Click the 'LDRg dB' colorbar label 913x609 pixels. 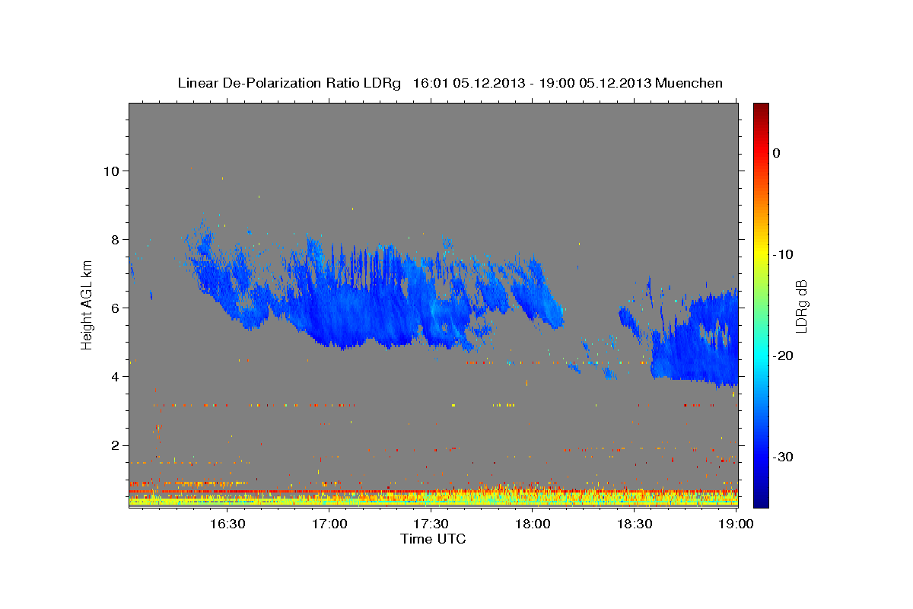point(801,306)
